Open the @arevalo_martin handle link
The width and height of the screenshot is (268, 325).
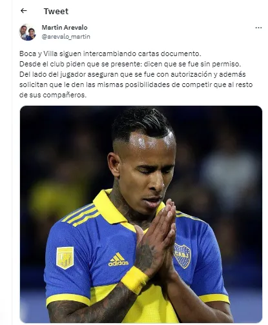(66, 37)
